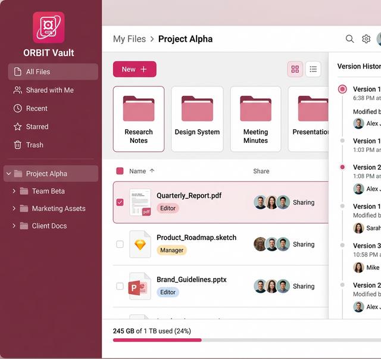This screenshot has width=381, height=359.
Task: Open Quarterly_Report.pdf file icon
Action: 140,202
